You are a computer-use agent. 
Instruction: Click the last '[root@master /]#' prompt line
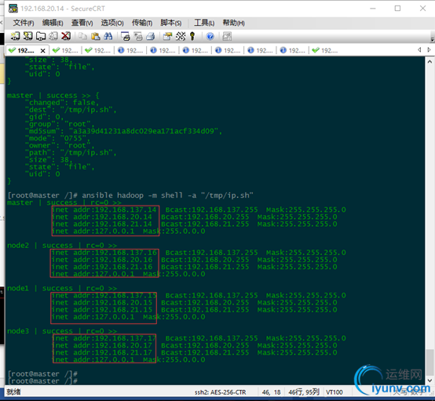[x=42, y=381]
